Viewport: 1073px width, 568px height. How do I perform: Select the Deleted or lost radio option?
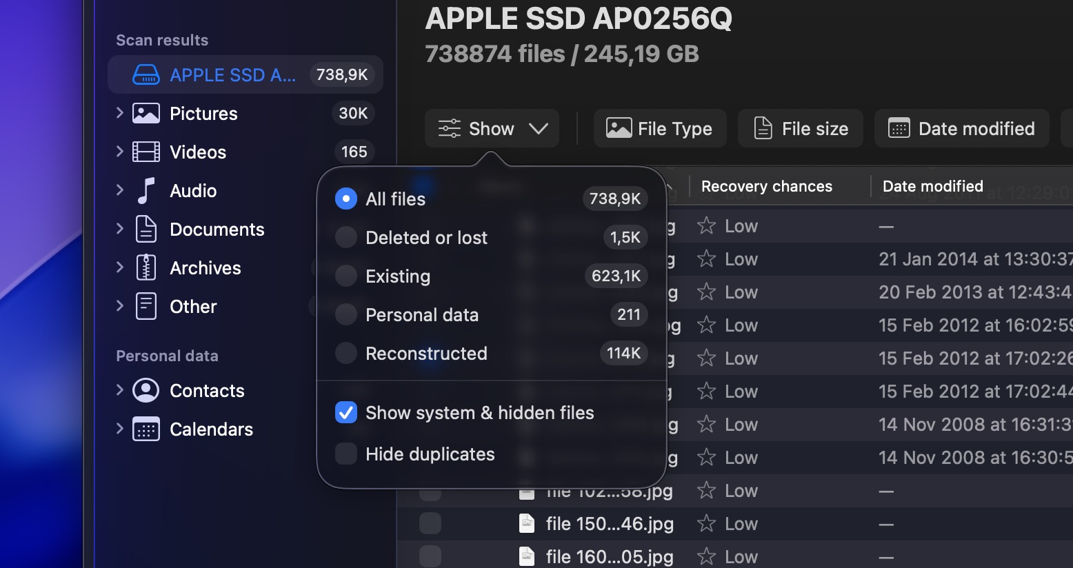[345, 237]
